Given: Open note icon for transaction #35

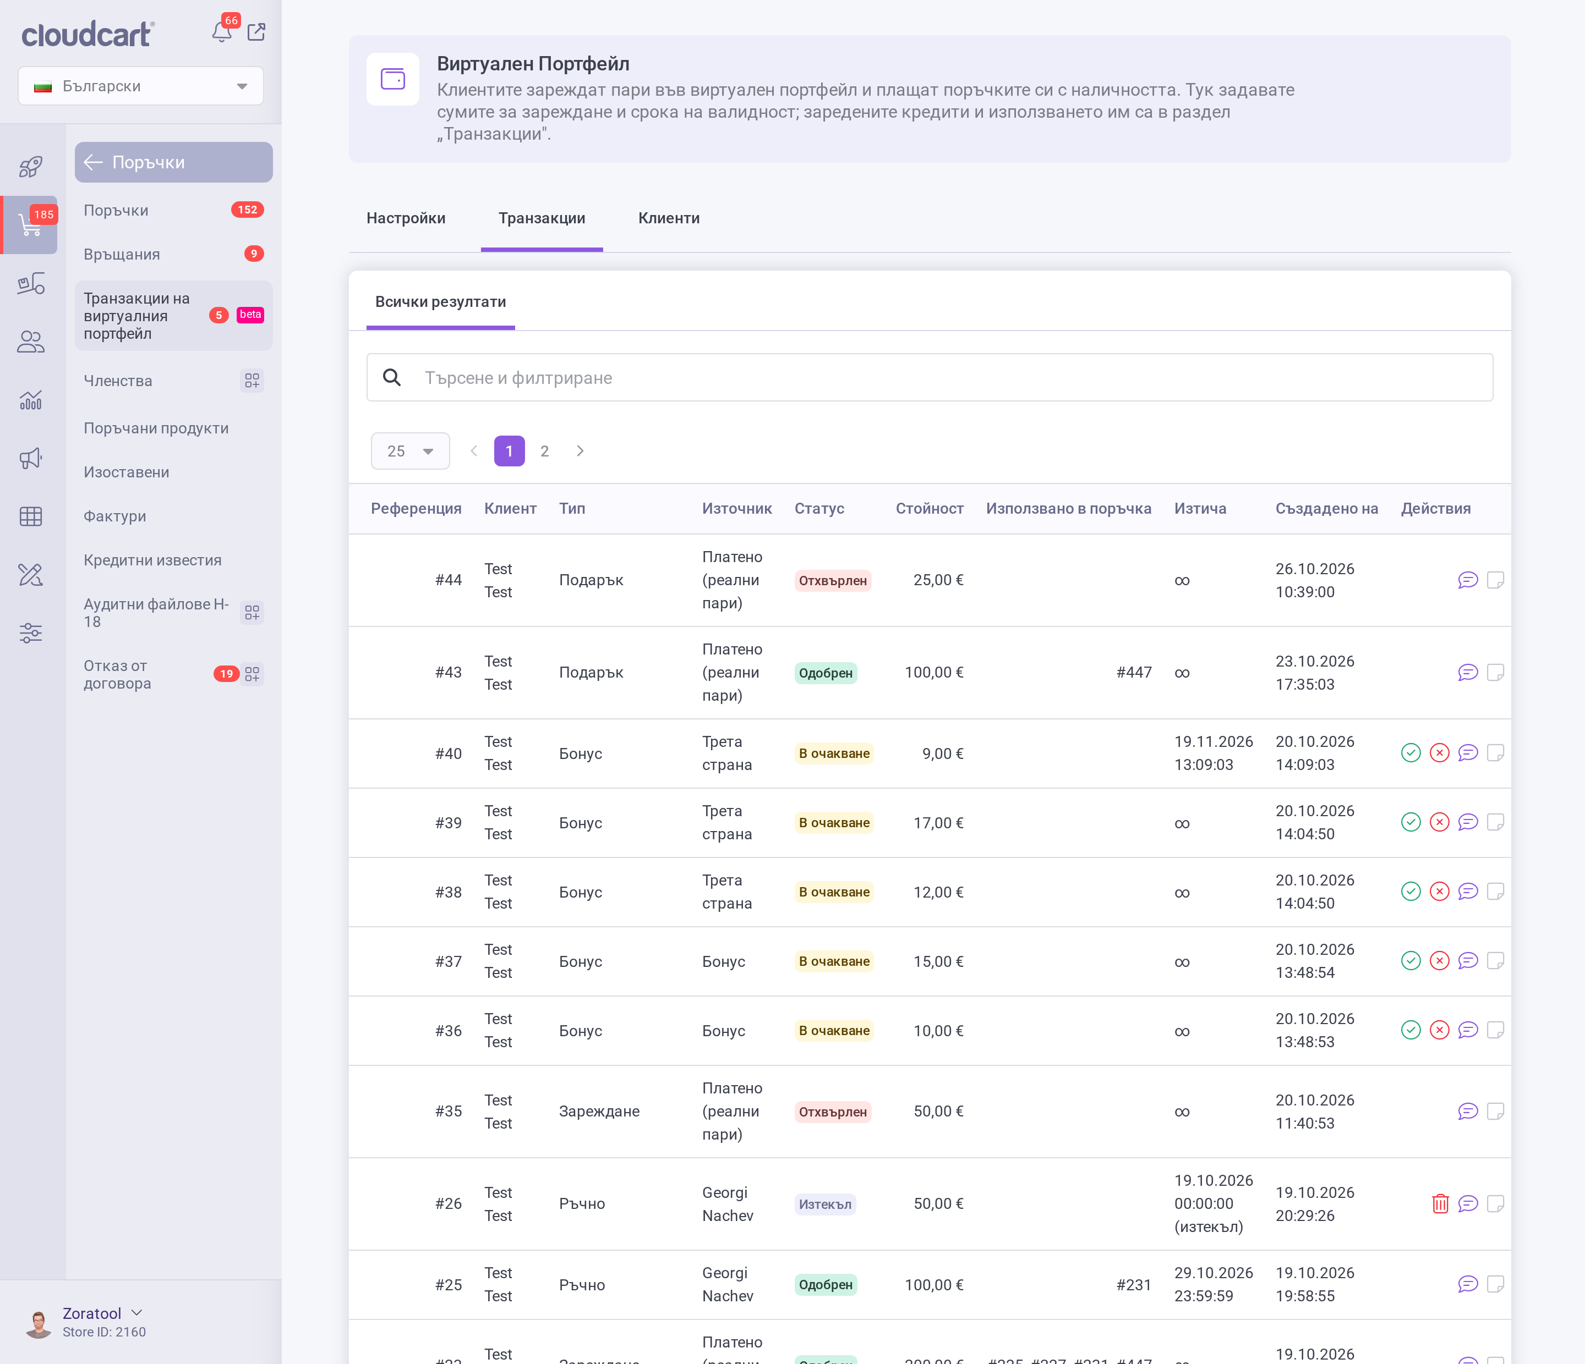Looking at the screenshot, I should click(x=1495, y=1112).
